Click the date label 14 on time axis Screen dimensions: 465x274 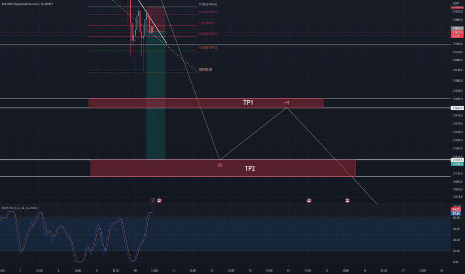(288, 271)
